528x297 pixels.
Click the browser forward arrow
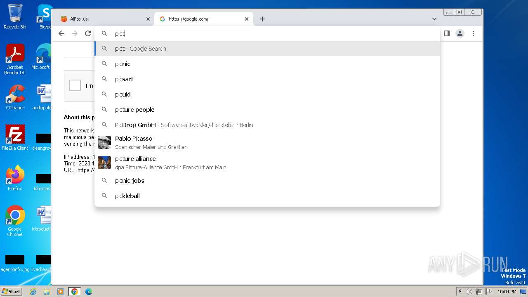(75, 33)
